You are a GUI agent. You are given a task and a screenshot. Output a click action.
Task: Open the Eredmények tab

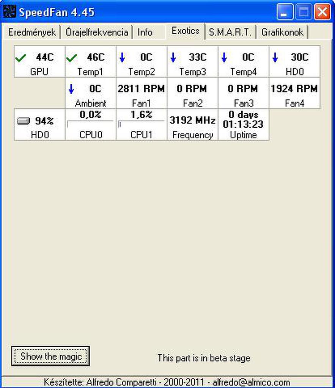coord(32,32)
